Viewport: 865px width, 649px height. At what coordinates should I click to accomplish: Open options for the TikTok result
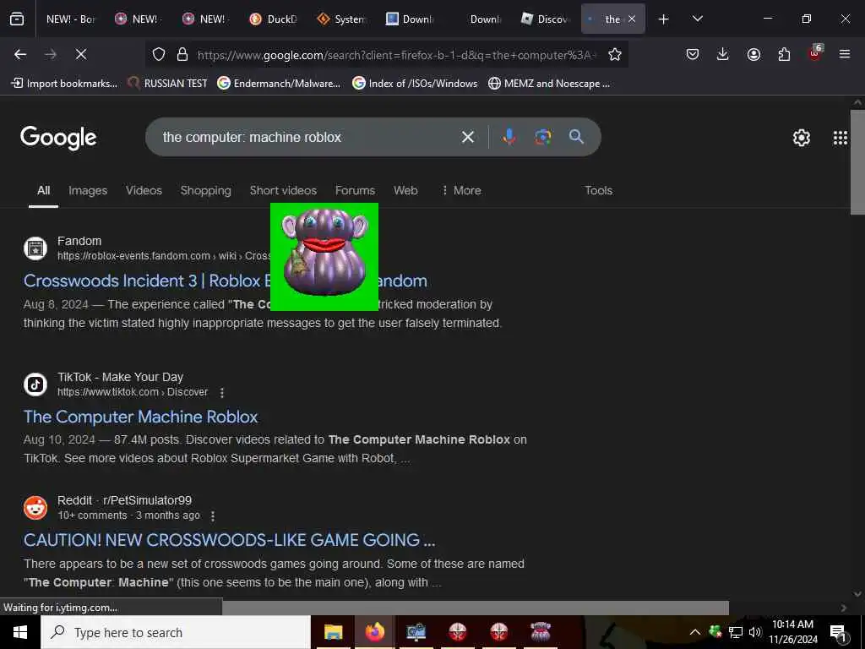point(222,392)
